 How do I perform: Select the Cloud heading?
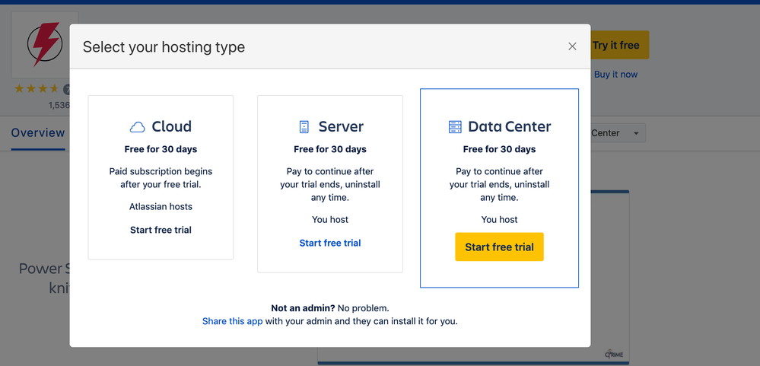[172, 126]
